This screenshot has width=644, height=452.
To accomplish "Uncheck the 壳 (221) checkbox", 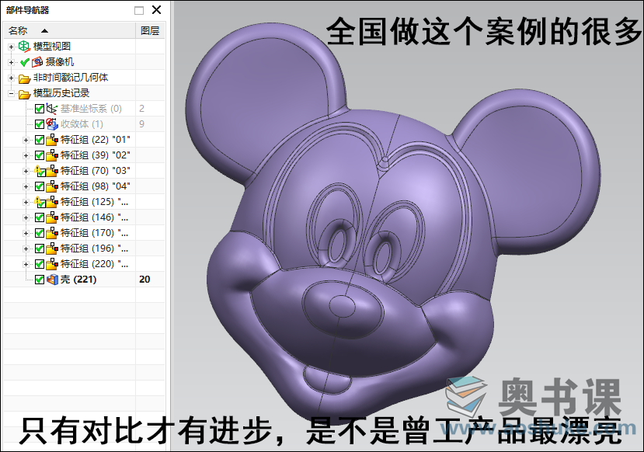I will coord(40,280).
